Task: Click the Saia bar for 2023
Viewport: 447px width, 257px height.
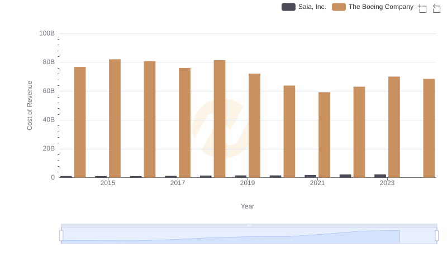Action: tap(380, 176)
